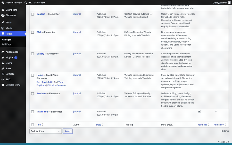
Task: Click Bin under Home page
Action: pyautogui.click(x=55, y=82)
